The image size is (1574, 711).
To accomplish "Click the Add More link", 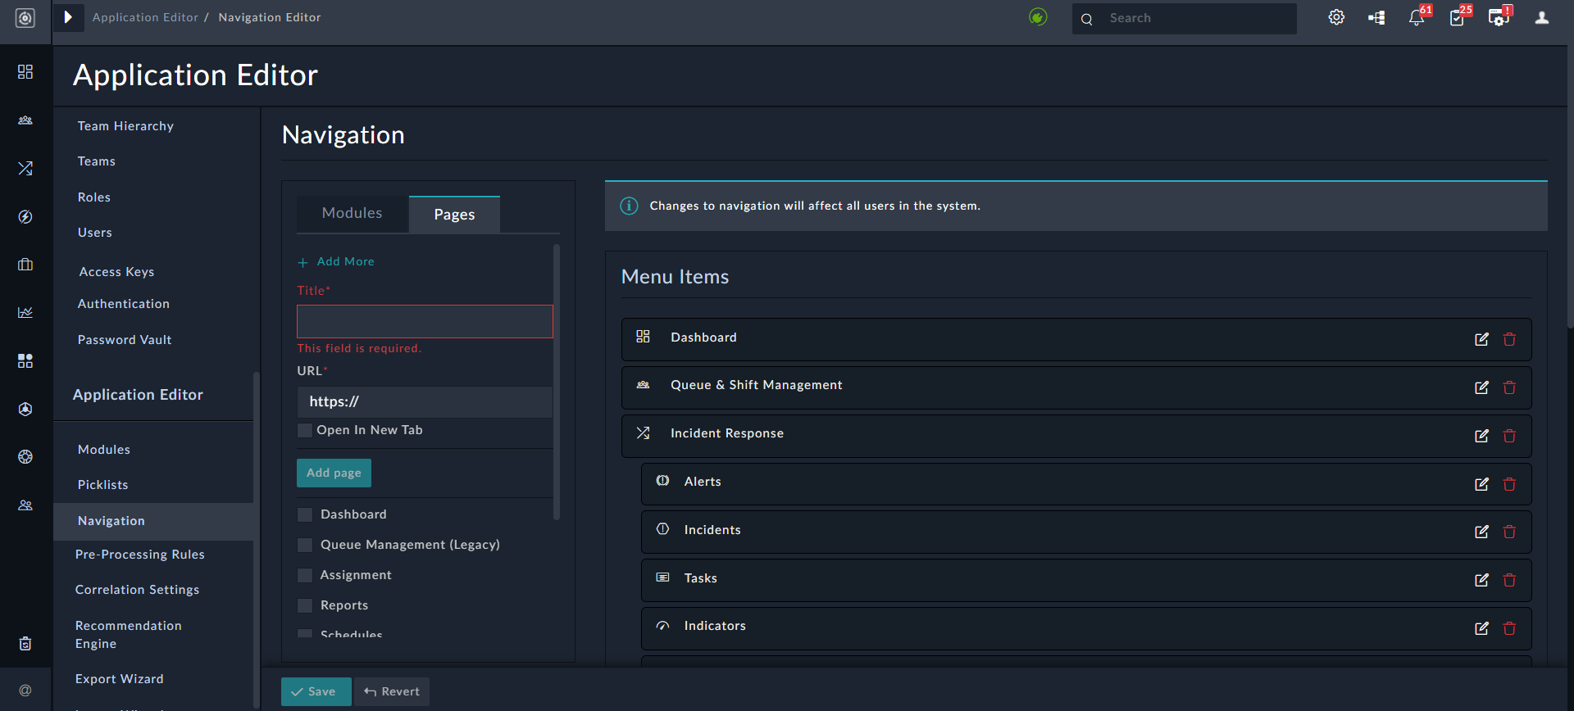I will [x=336, y=261].
